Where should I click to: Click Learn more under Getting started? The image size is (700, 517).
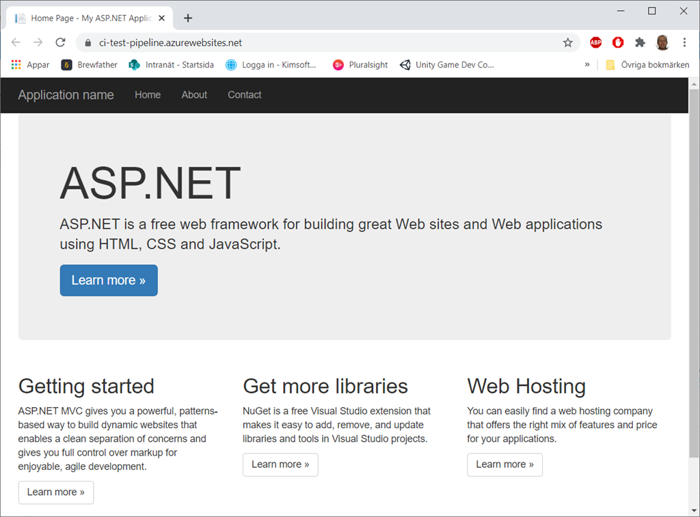point(56,492)
